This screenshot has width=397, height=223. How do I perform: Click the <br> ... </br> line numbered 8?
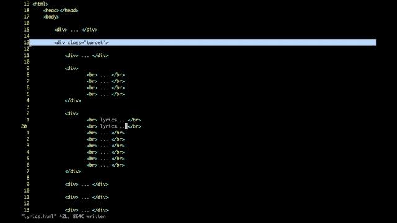[x=105, y=75]
